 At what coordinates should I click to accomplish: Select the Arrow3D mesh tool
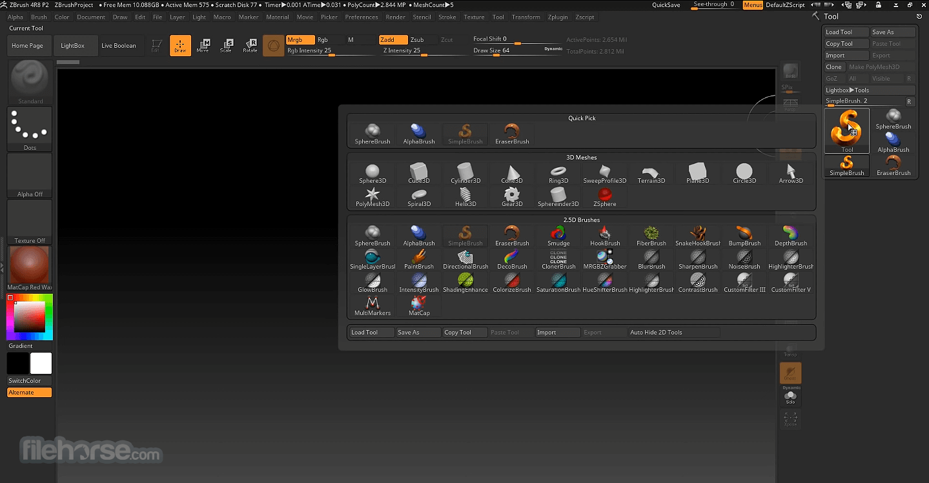(791, 174)
